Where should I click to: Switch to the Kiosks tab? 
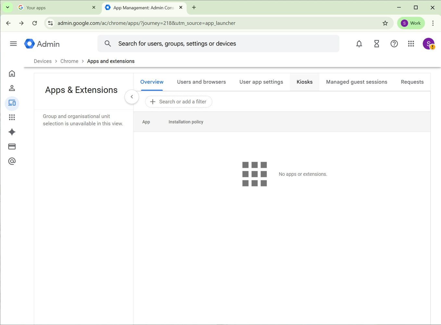(304, 82)
